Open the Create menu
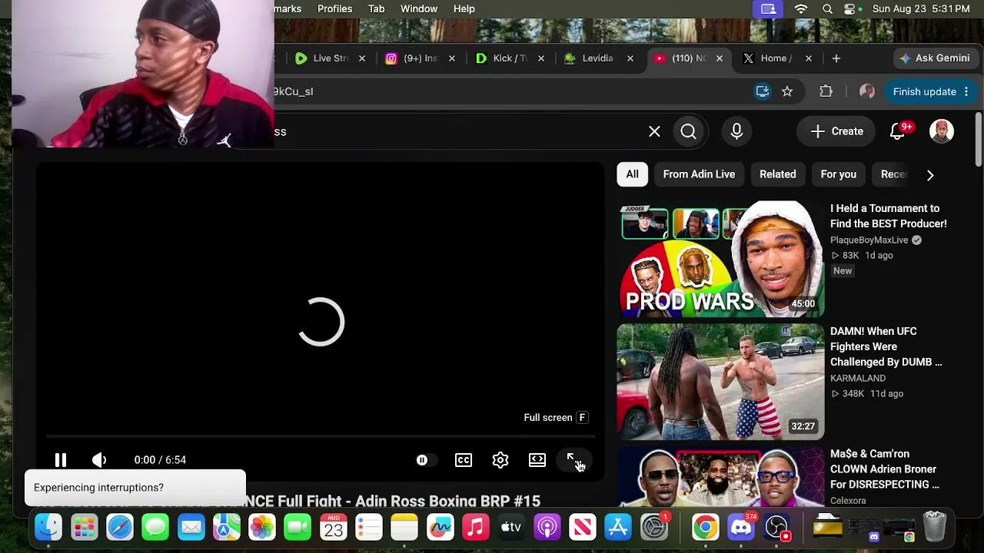Viewport: 984px width, 553px height. [x=836, y=131]
